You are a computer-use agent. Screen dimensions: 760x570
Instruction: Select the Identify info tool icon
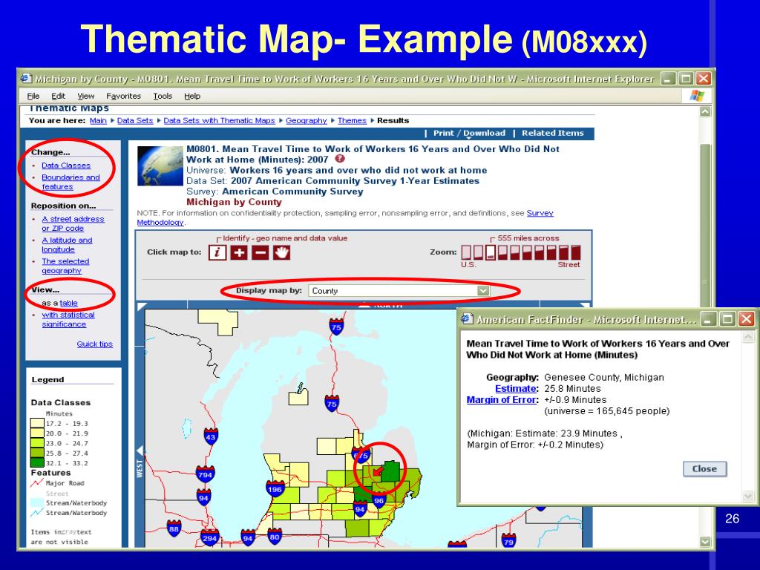point(217,252)
